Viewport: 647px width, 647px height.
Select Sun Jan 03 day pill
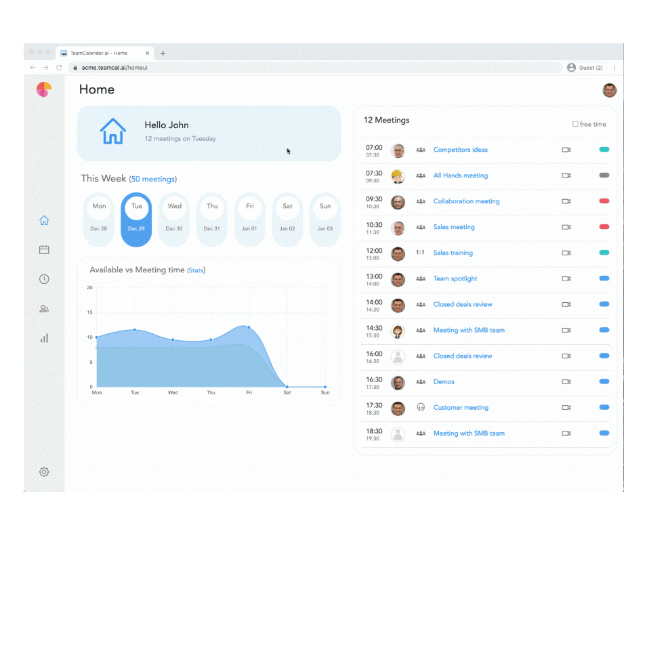pos(325,220)
